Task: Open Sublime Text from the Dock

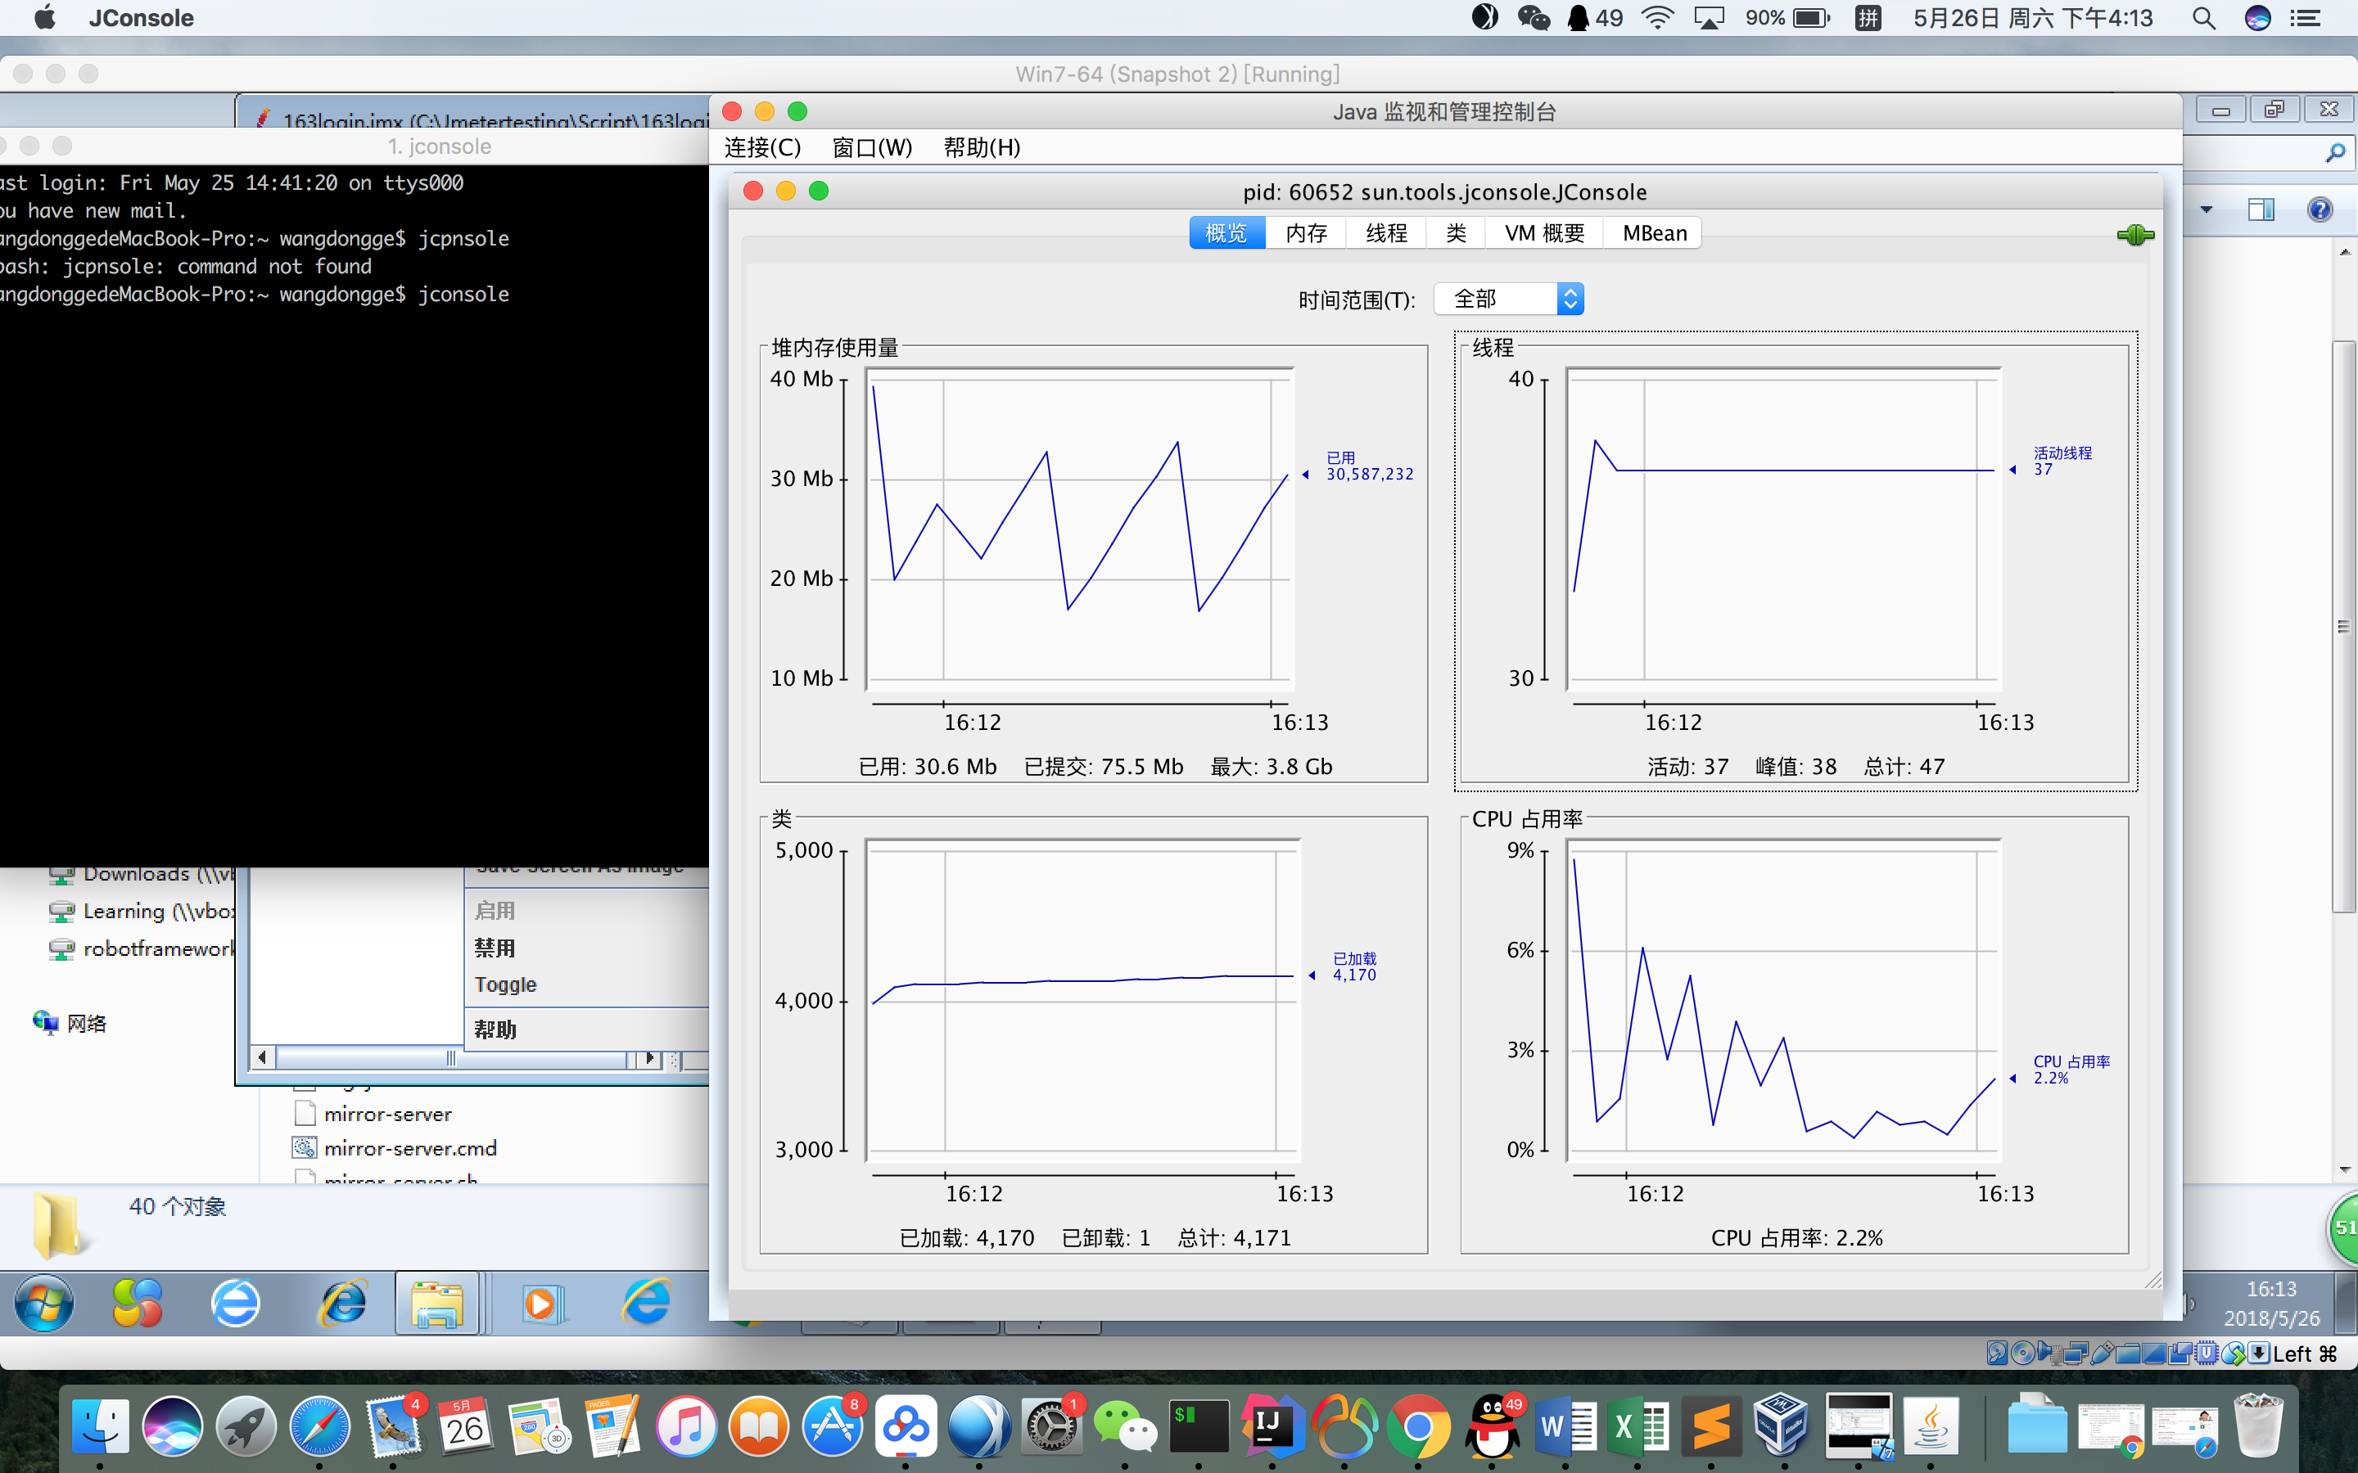Action: point(1711,1427)
